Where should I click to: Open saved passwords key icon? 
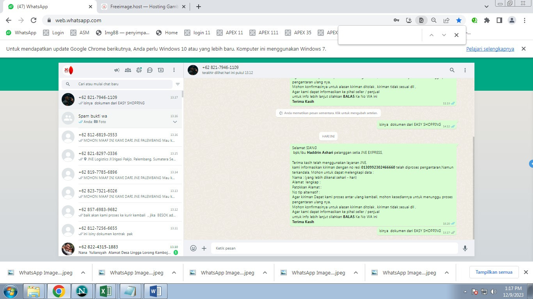pos(396,20)
